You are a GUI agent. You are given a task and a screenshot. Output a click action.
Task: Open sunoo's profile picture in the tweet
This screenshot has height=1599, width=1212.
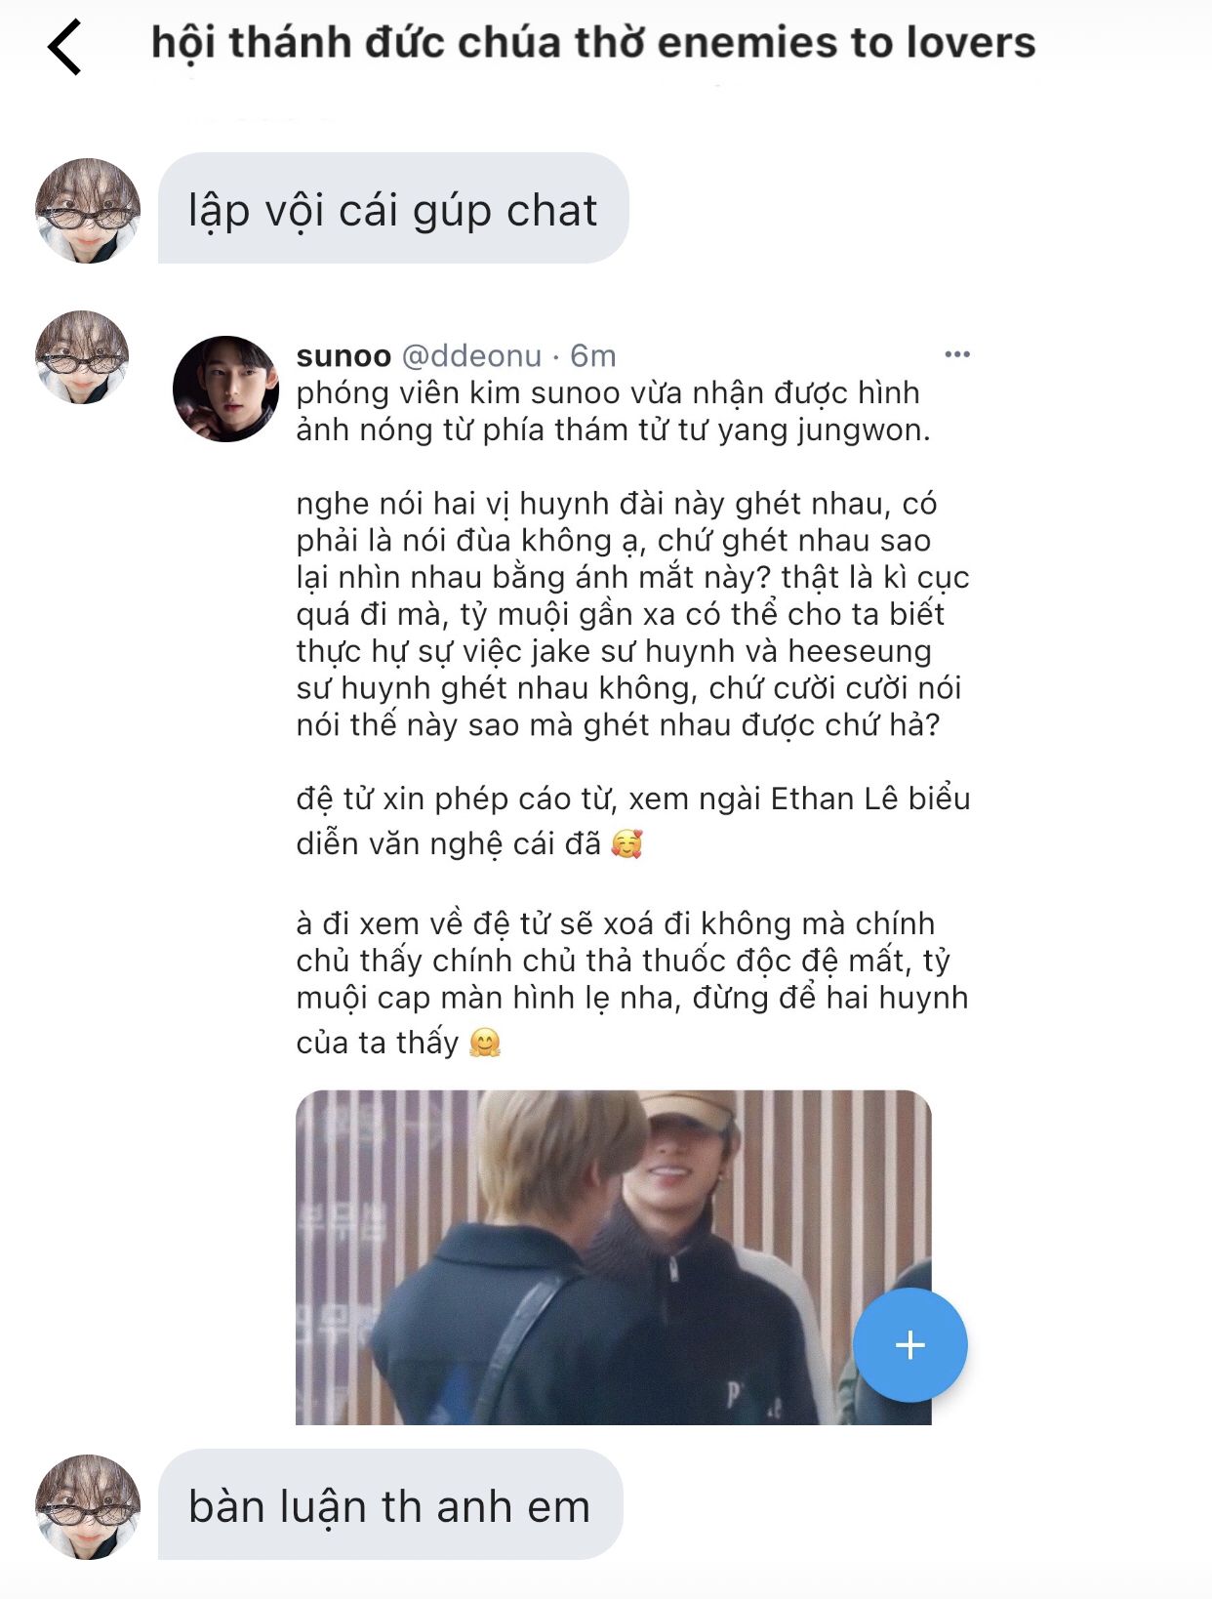[225, 389]
